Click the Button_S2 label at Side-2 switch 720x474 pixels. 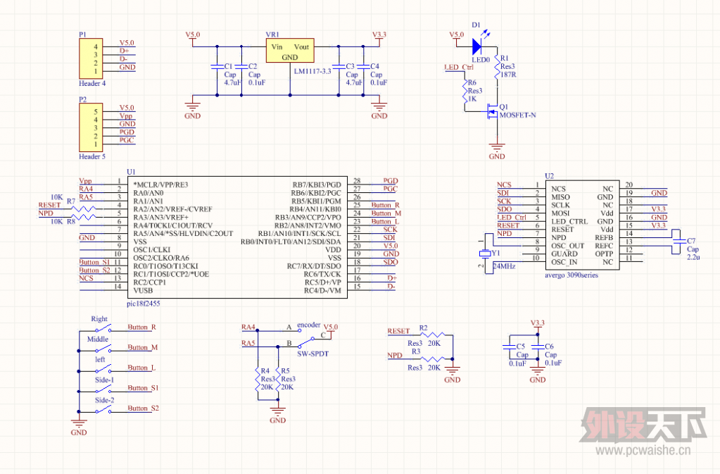[x=144, y=408]
